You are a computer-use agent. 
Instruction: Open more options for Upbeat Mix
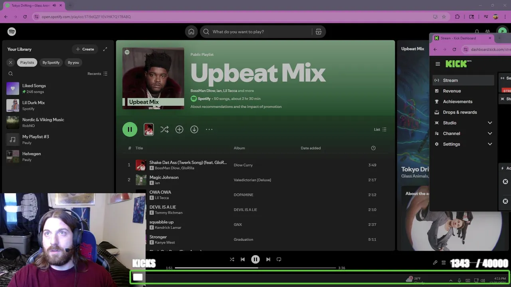pyautogui.click(x=209, y=129)
